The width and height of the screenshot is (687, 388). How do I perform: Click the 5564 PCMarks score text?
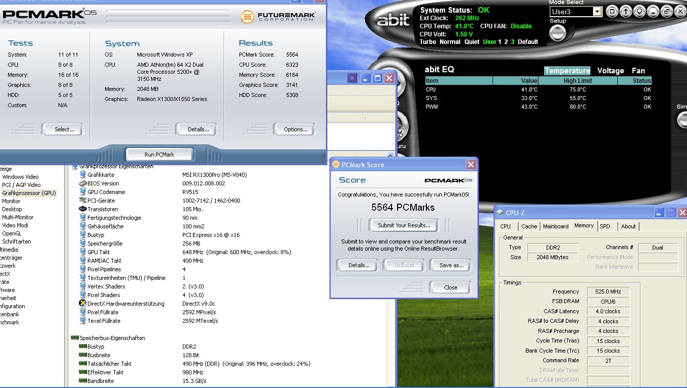tap(403, 207)
